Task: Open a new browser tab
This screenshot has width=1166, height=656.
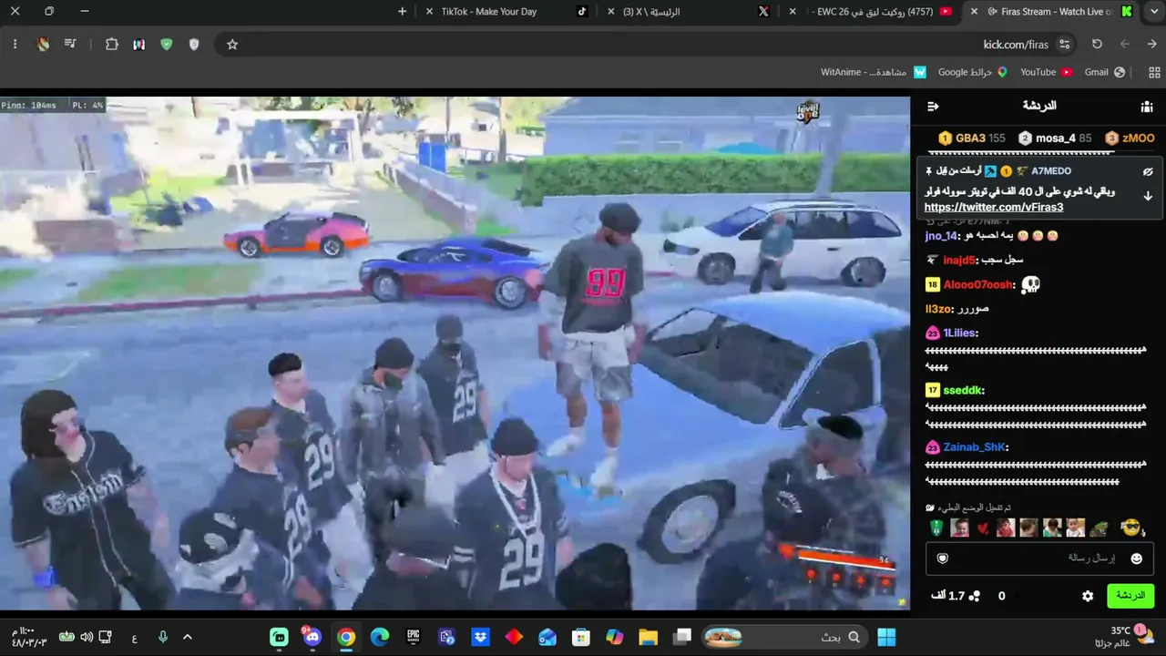Action: pos(403,12)
